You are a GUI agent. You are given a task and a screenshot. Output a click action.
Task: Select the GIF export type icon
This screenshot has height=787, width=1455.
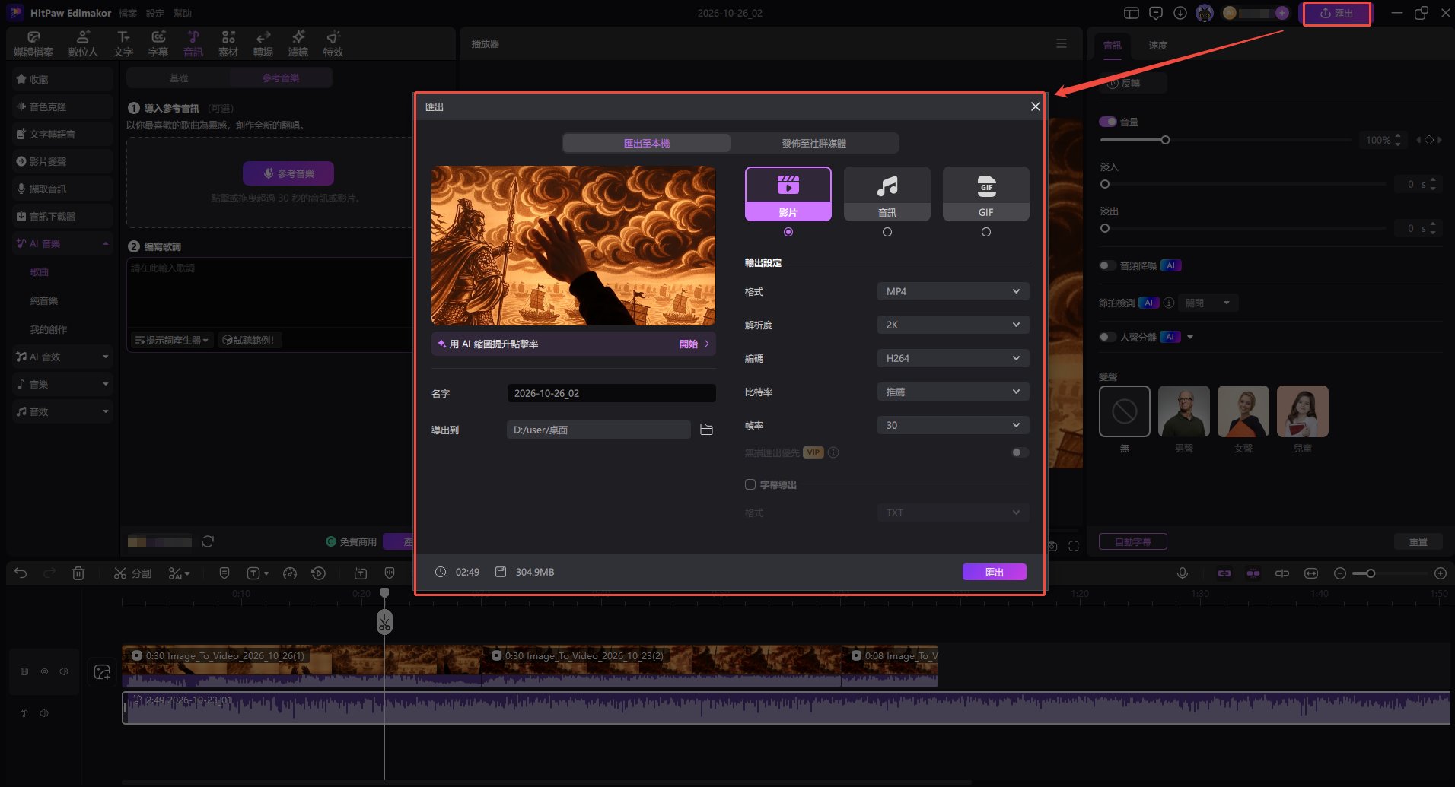(x=985, y=194)
